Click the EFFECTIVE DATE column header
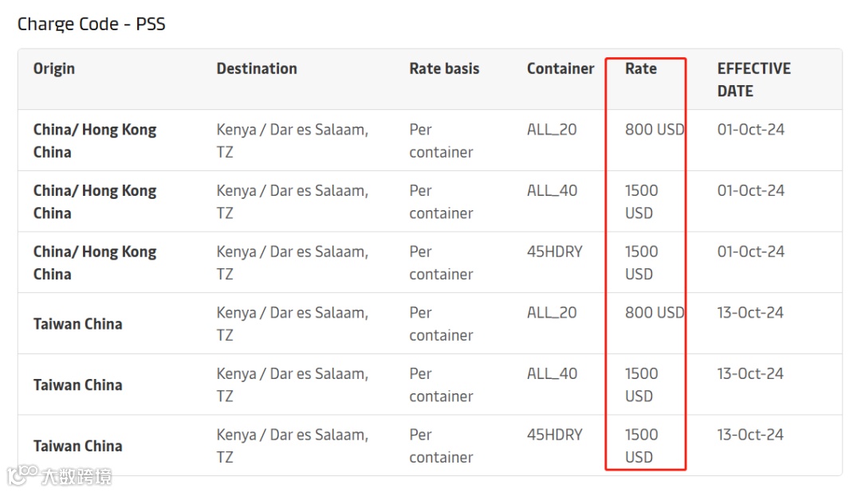 point(753,80)
